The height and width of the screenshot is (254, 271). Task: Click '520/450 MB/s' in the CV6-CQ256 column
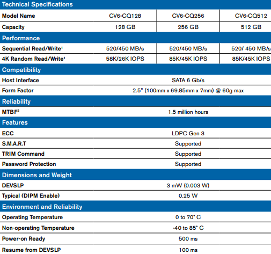click(x=188, y=48)
